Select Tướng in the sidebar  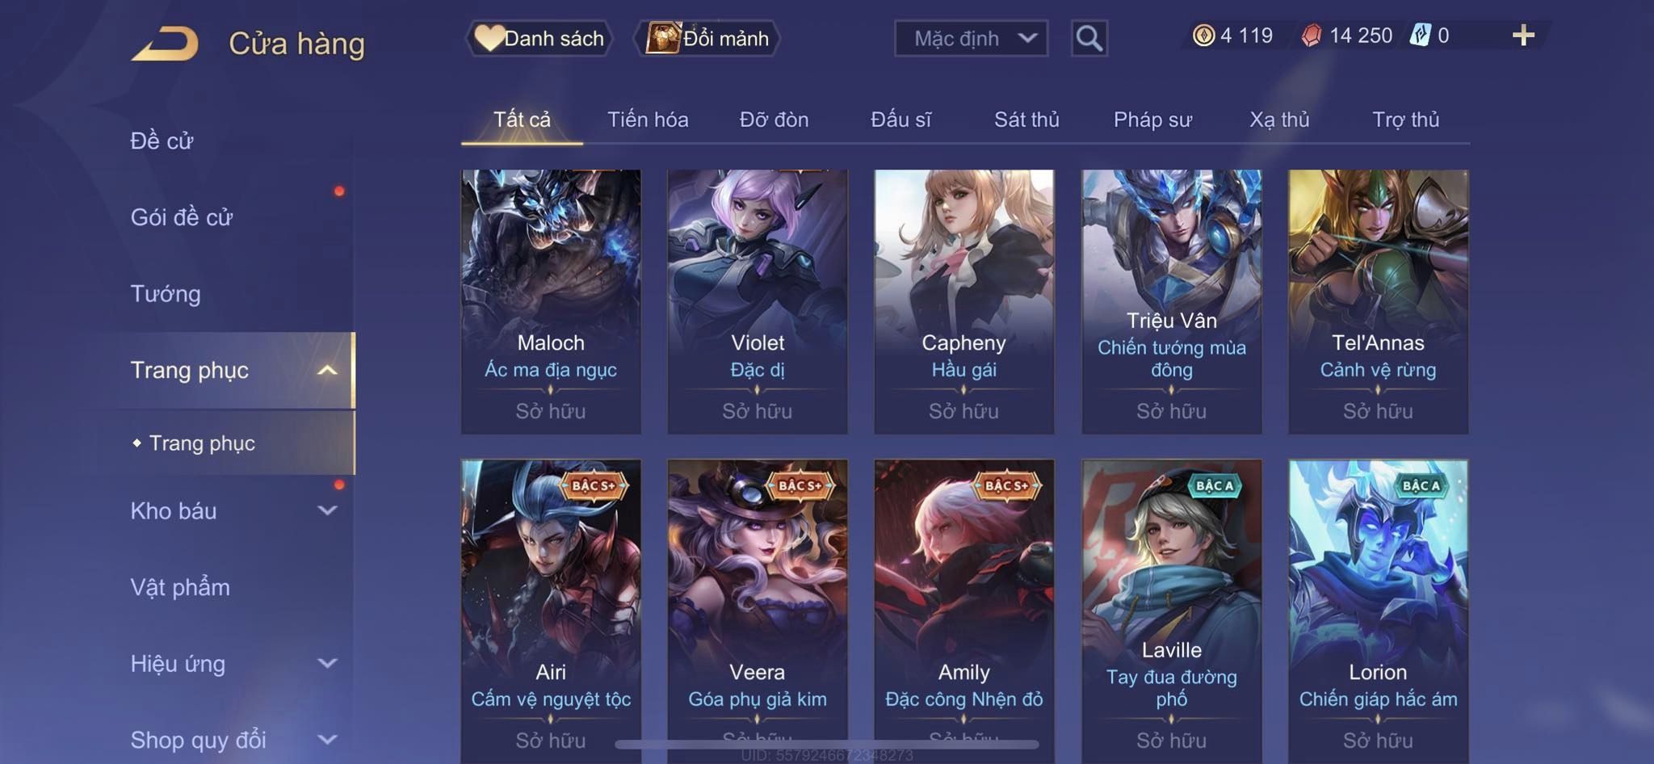[x=166, y=294]
